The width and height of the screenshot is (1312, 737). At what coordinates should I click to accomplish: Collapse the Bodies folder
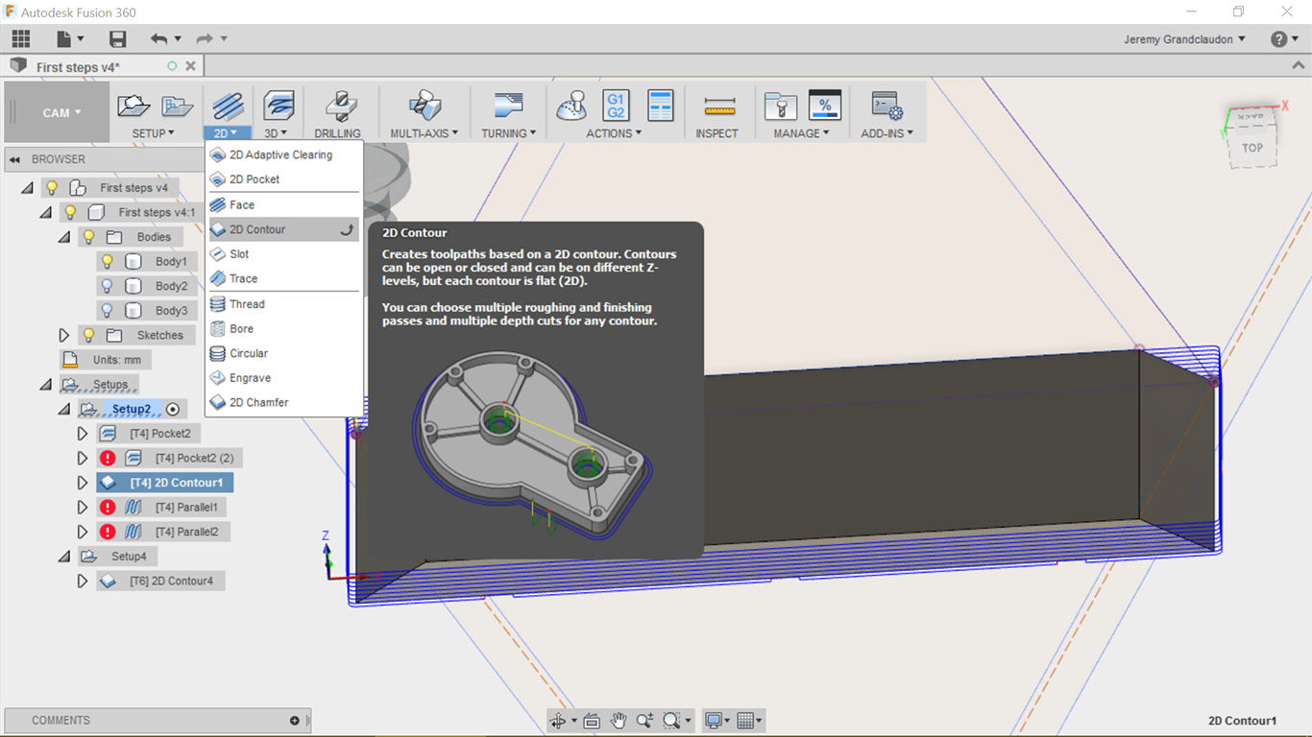pyautogui.click(x=64, y=237)
